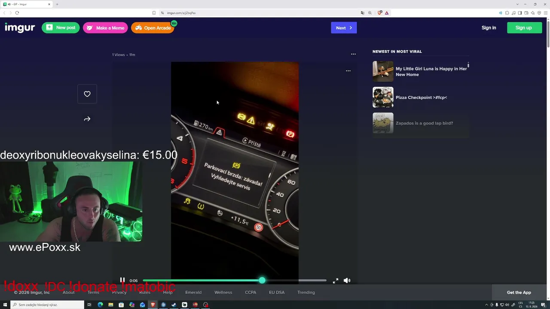Open 'My Little Girl Luna' thumbnail
Image resolution: width=550 pixels, height=309 pixels.
tap(383, 71)
